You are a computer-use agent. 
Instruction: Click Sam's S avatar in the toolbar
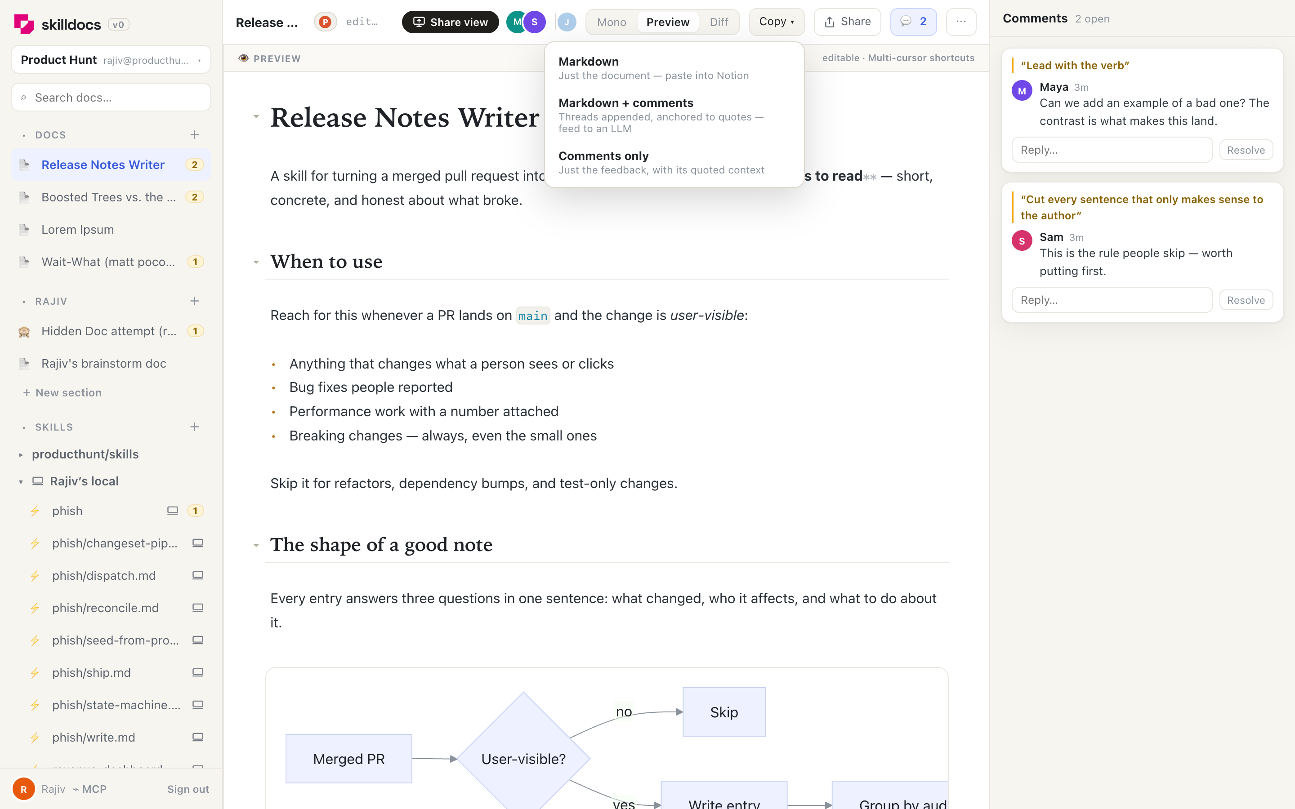tap(534, 22)
